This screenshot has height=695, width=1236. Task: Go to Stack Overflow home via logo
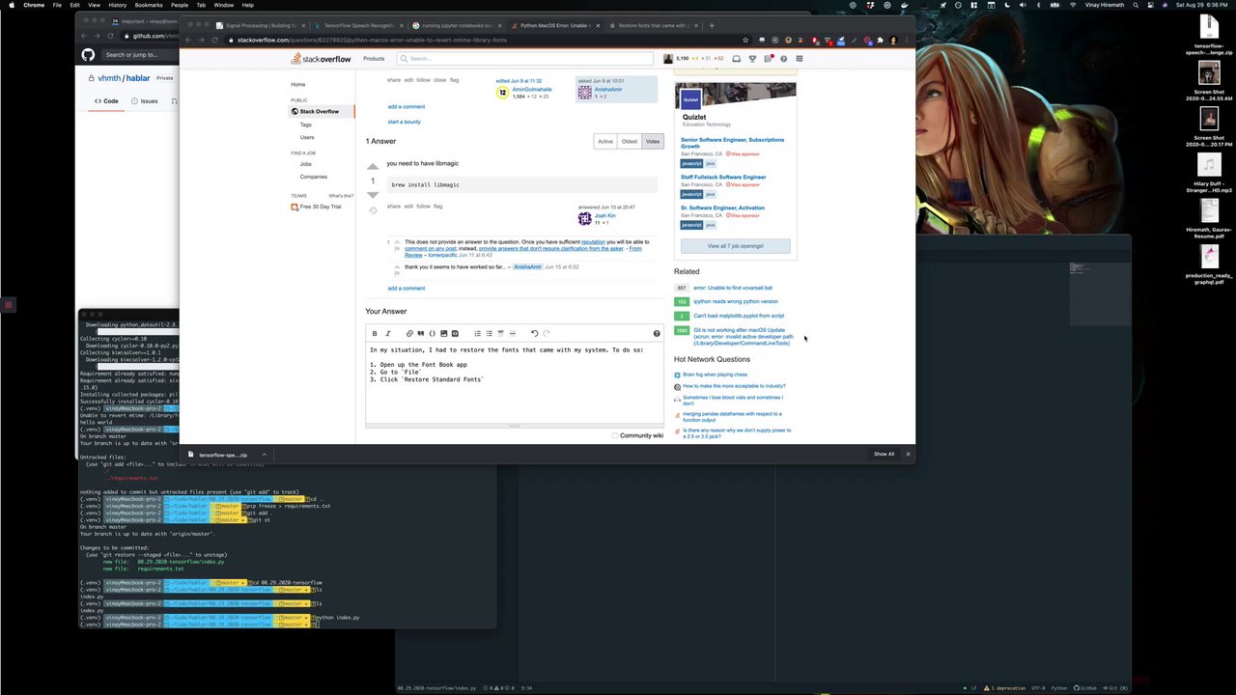click(322, 59)
